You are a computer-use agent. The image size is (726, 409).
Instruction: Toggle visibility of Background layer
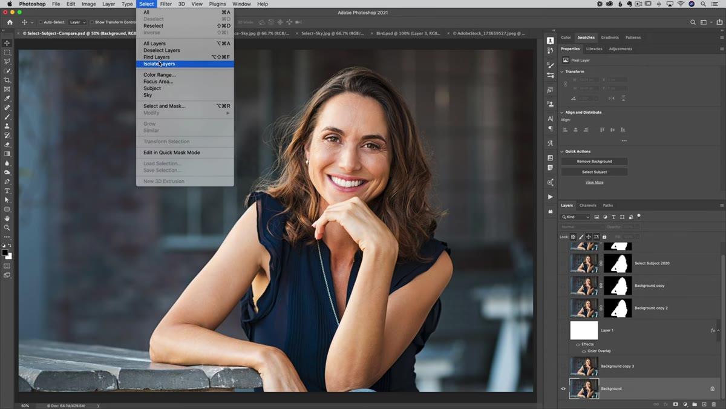click(563, 388)
